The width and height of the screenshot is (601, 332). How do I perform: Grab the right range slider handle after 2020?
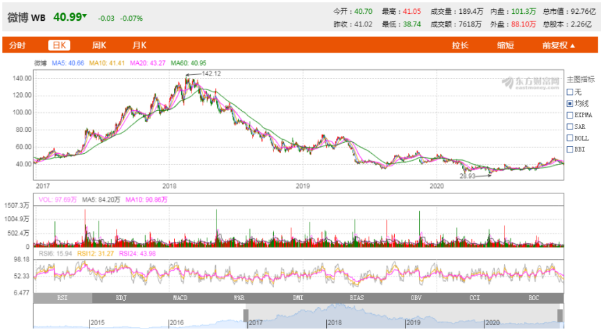(x=560, y=316)
